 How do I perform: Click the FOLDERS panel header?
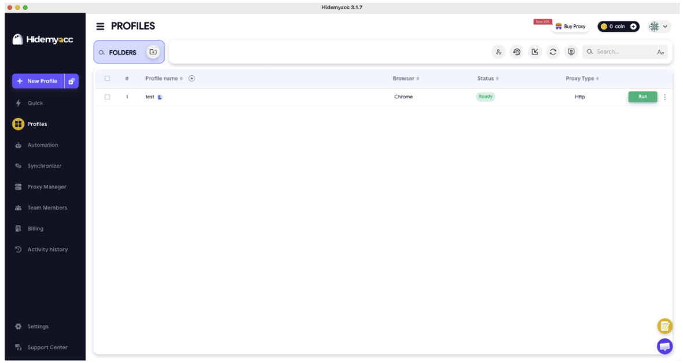coord(122,52)
